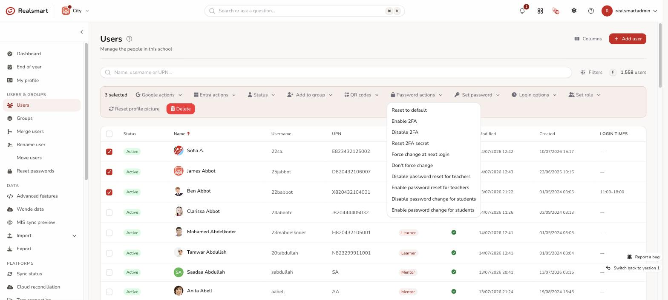The width and height of the screenshot is (668, 300).
Task: Open Google actions dropdown
Action: pyautogui.click(x=159, y=95)
